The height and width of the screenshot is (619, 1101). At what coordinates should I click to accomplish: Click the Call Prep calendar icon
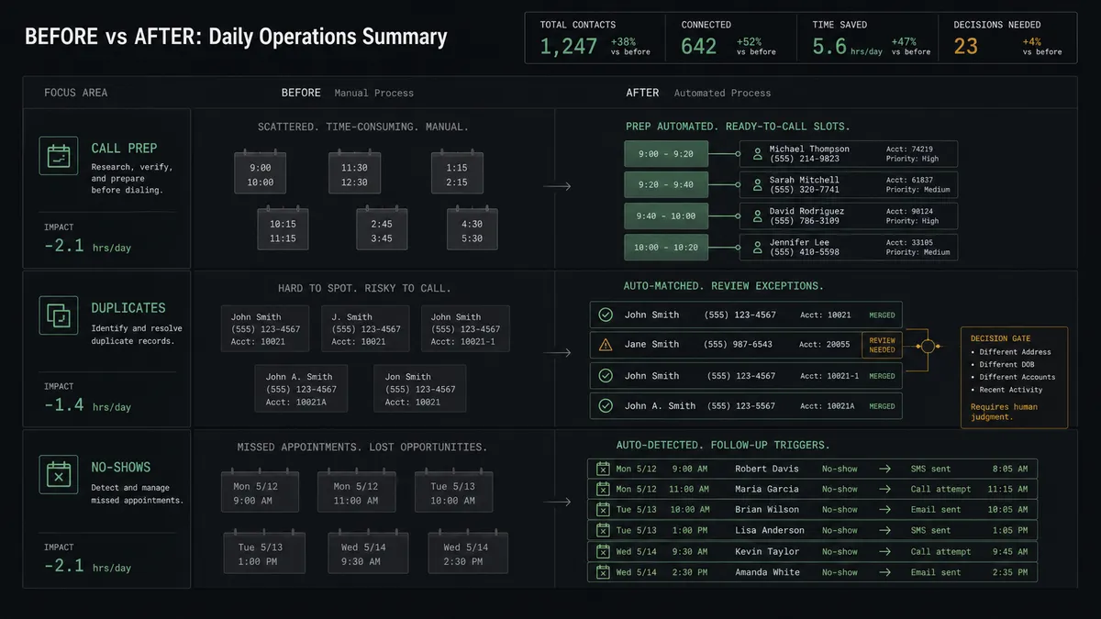58,155
